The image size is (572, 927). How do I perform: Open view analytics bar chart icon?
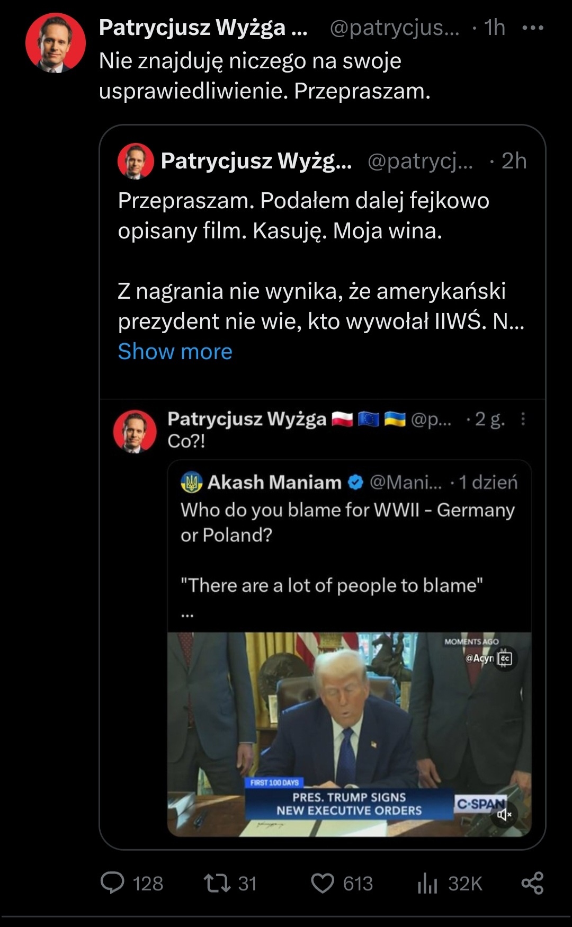tap(427, 883)
